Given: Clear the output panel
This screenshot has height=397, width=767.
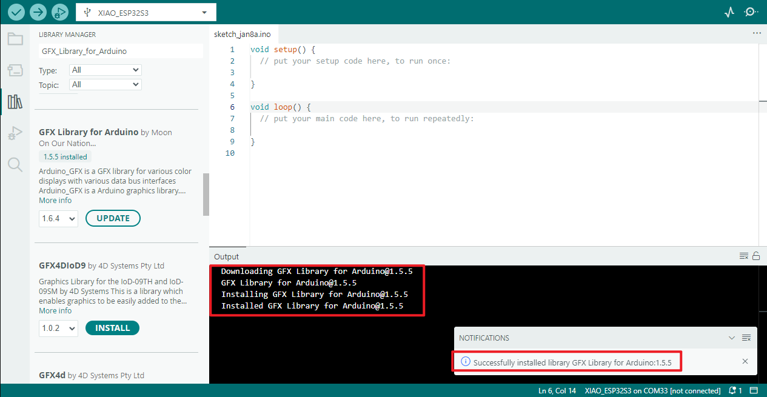Looking at the screenshot, I should coord(744,256).
